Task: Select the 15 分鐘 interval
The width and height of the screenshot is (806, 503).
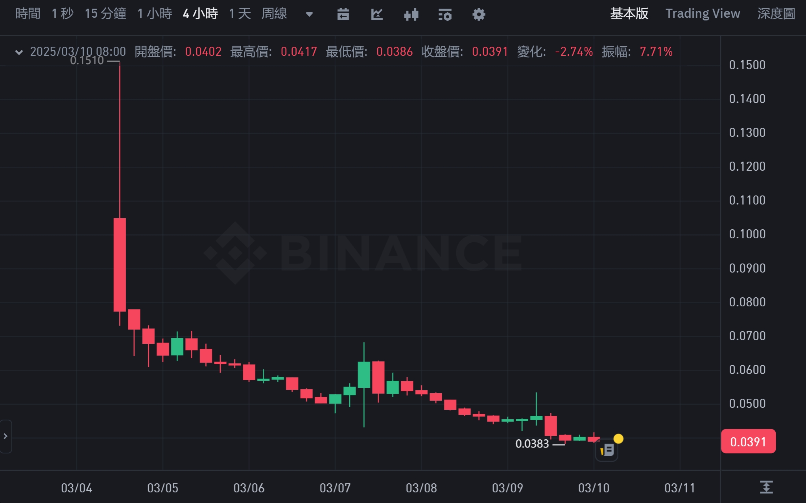Action: click(105, 14)
